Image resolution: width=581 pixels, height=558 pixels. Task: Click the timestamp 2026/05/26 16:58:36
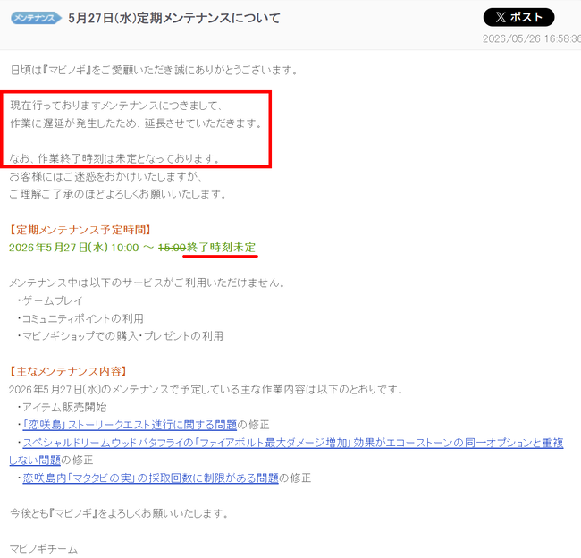point(531,38)
